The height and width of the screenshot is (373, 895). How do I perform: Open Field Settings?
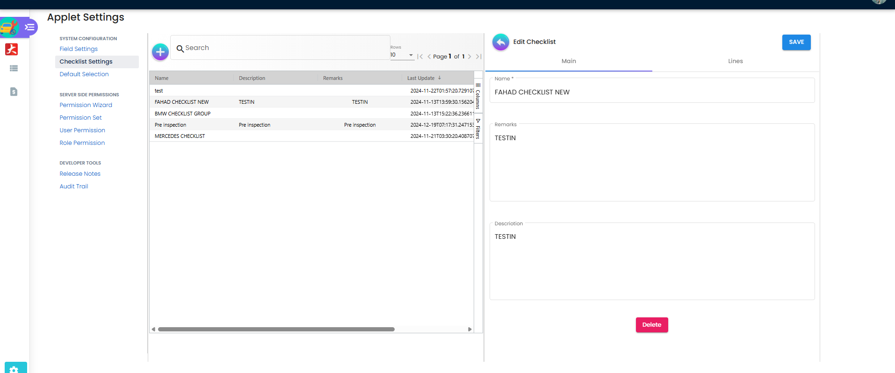79,49
